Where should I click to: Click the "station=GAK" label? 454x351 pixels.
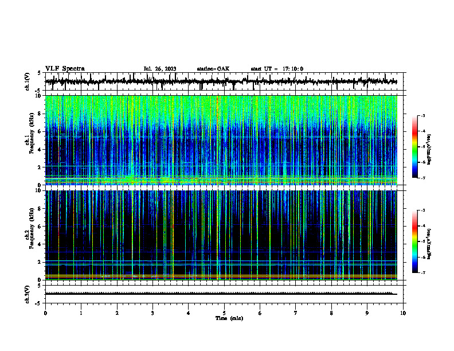(x=213, y=69)
